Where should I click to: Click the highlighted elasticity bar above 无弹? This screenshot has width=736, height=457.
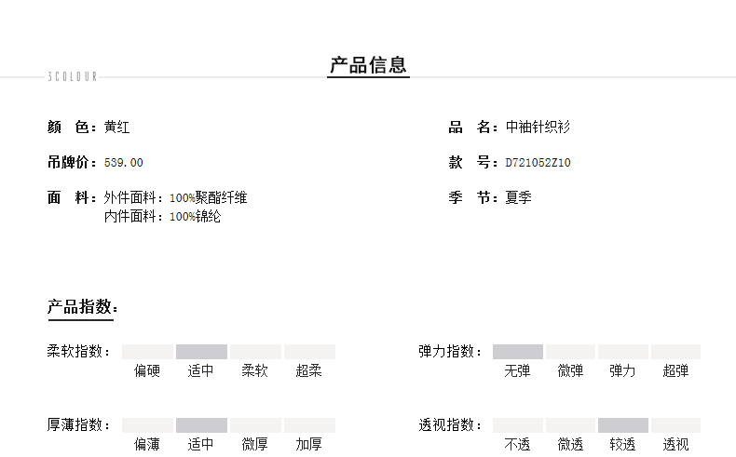[x=518, y=352]
